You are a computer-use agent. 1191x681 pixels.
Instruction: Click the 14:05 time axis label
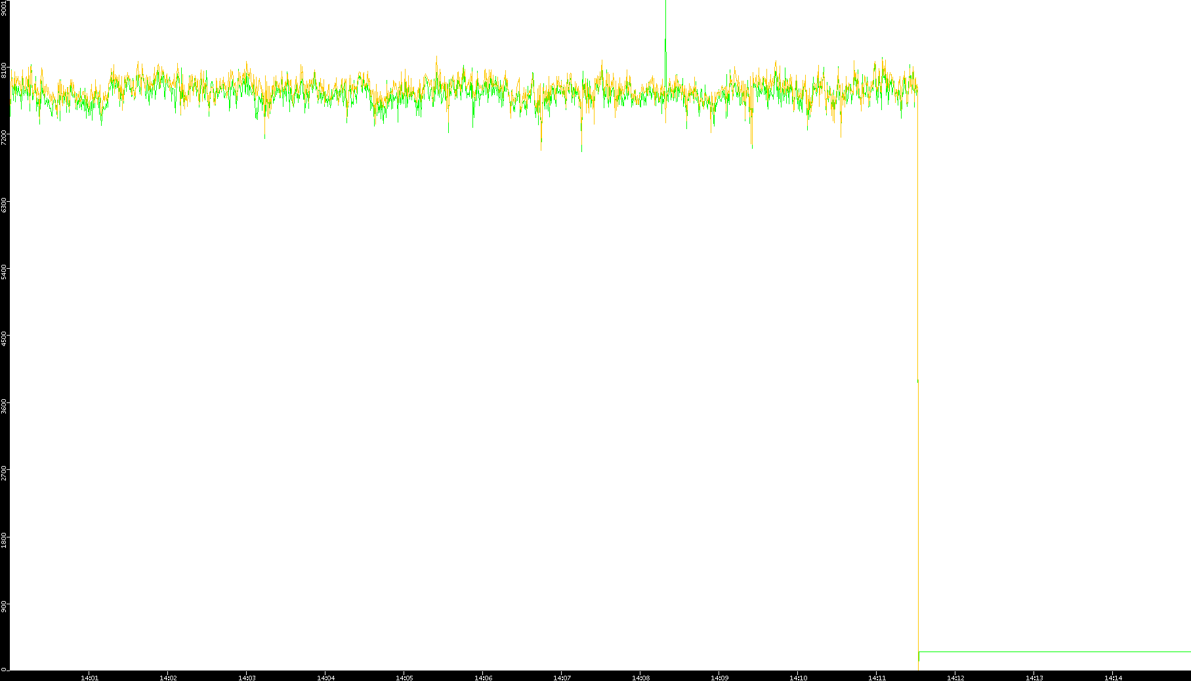point(404,678)
